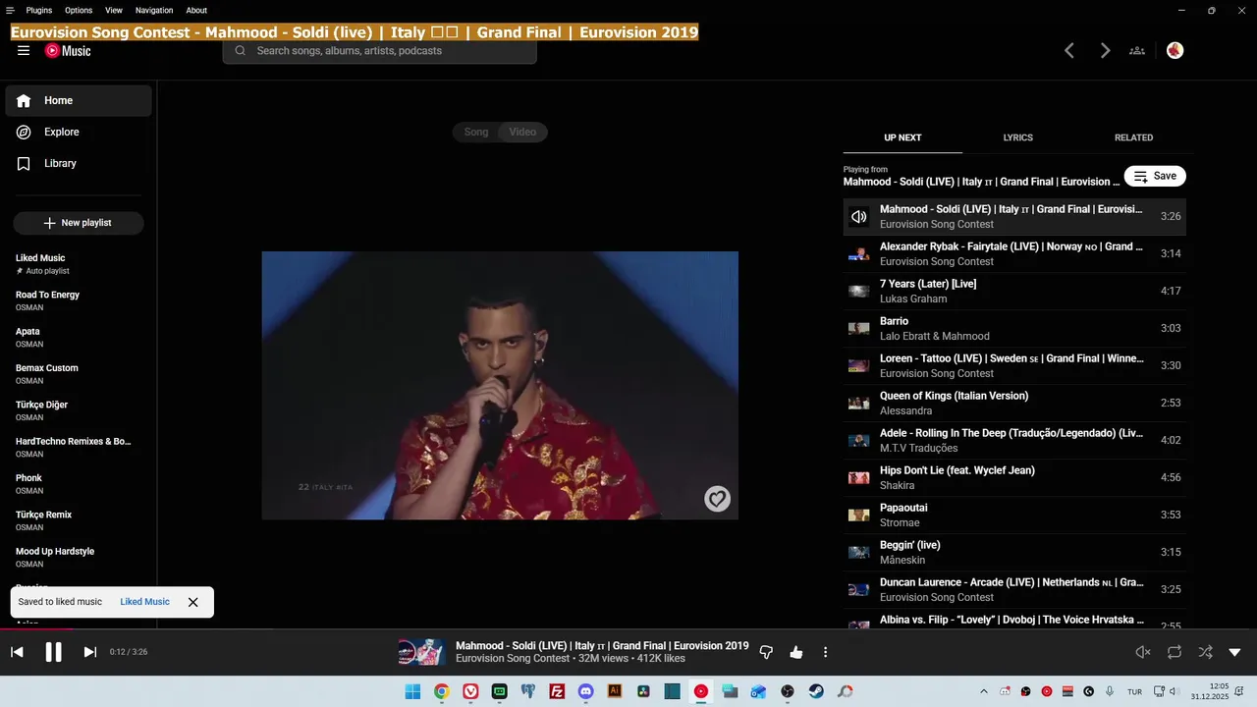Select the UP NEXT tab

coord(902,137)
